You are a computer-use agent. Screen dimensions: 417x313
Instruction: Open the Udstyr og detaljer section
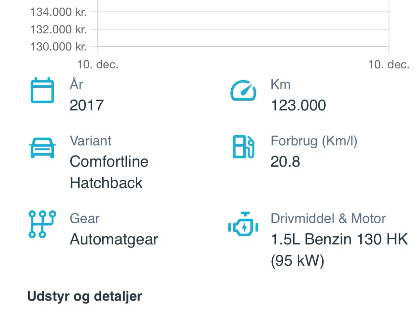click(85, 296)
